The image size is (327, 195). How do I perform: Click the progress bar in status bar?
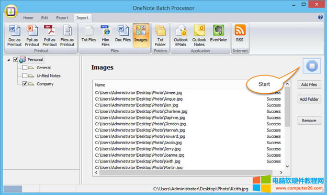13,189
